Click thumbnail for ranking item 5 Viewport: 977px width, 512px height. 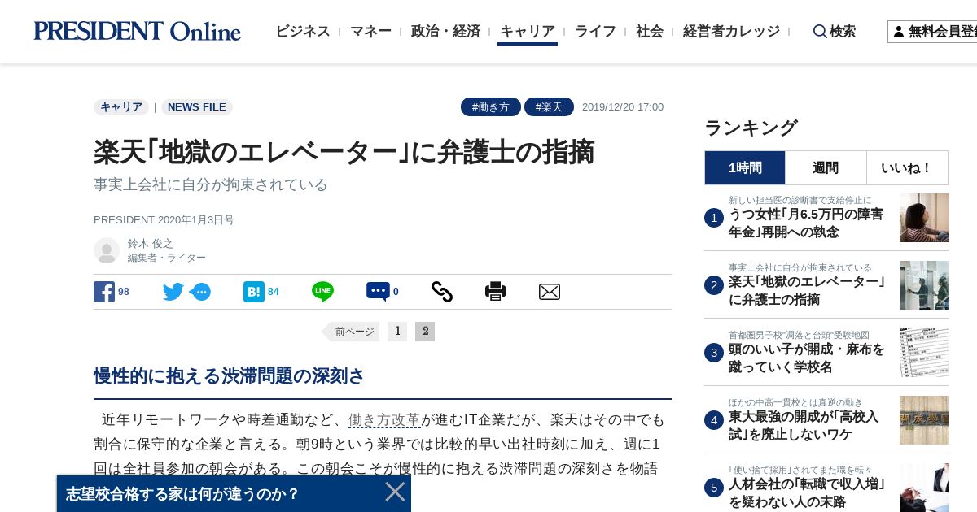click(x=924, y=488)
